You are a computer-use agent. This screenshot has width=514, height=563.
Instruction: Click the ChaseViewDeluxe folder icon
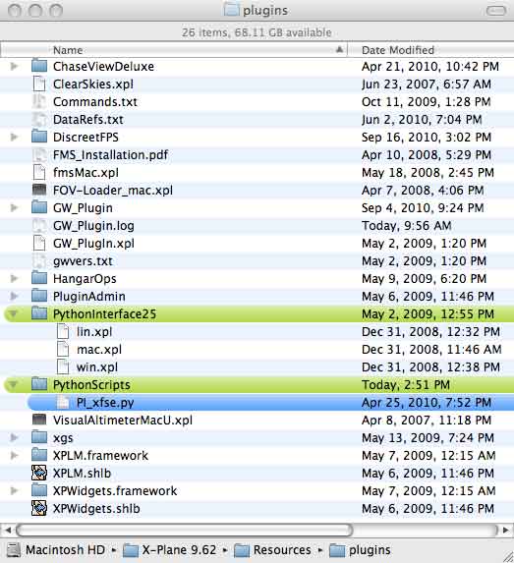39,66
